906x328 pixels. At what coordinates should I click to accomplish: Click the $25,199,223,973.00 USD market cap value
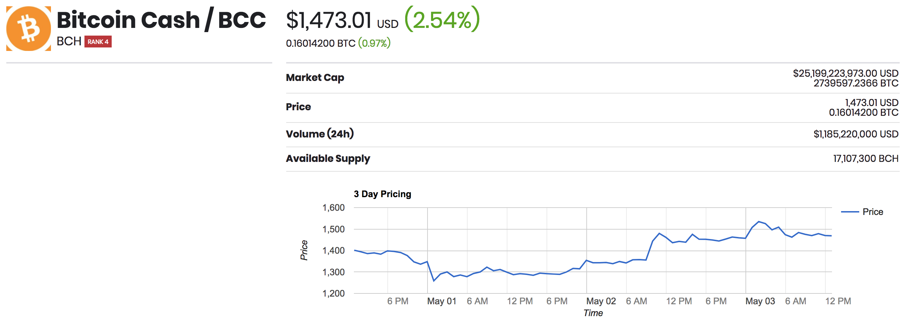(x=845, y=73)
